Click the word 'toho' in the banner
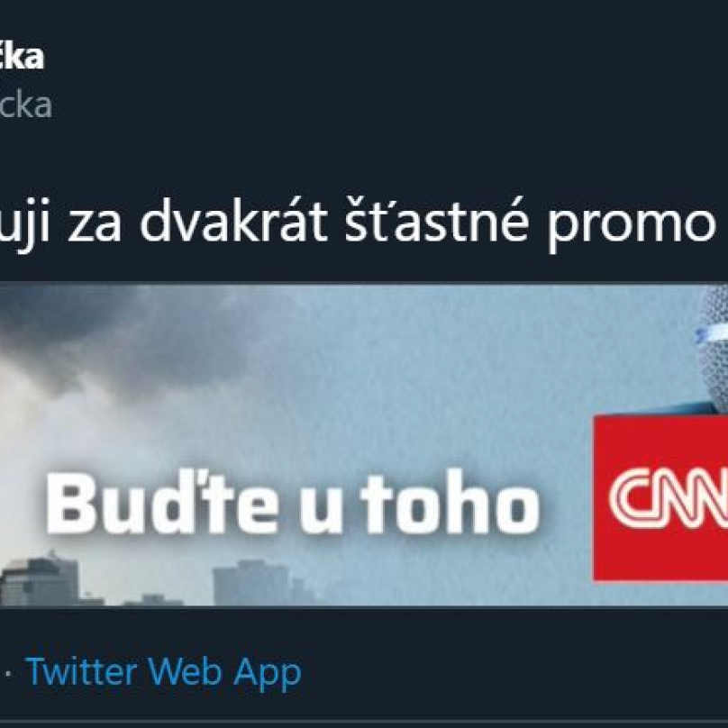Image resolution: width=728 pixels, height=728 pixels. tap(450, 503)
